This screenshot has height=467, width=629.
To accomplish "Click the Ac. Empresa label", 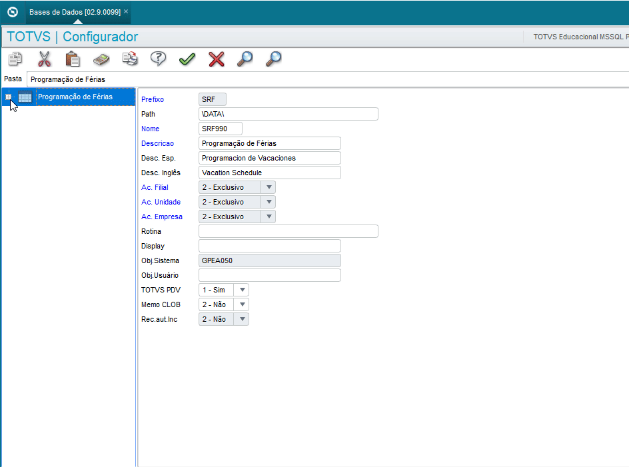I will (162, 217).
